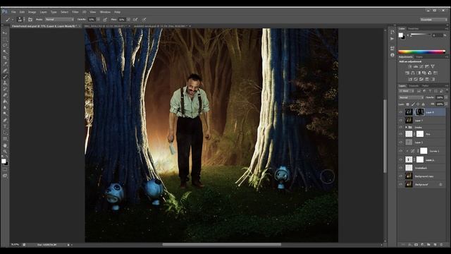Hide the Background layer

[401, 184]
